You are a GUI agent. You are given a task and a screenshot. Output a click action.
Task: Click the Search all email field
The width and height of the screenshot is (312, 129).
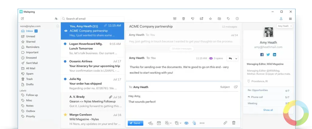tap(93, 19)
